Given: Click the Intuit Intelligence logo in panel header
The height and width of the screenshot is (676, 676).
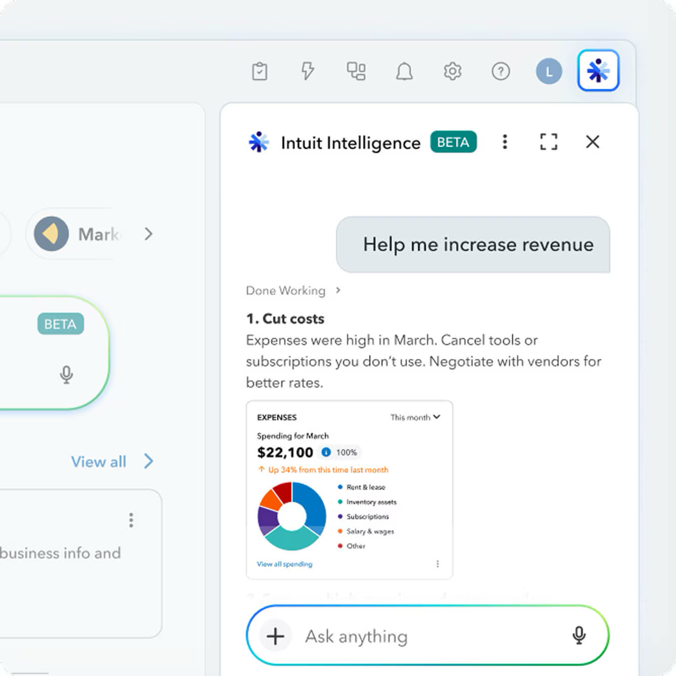Looking at the screenshot, I should coord(259,142).
